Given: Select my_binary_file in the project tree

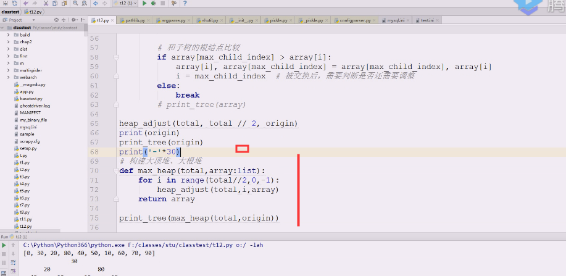Looking at the screenshot, I should (33, 120).
